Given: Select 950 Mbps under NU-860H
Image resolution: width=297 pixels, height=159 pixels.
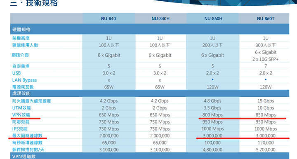Looking at the screenshot, I should pos(212,122).
